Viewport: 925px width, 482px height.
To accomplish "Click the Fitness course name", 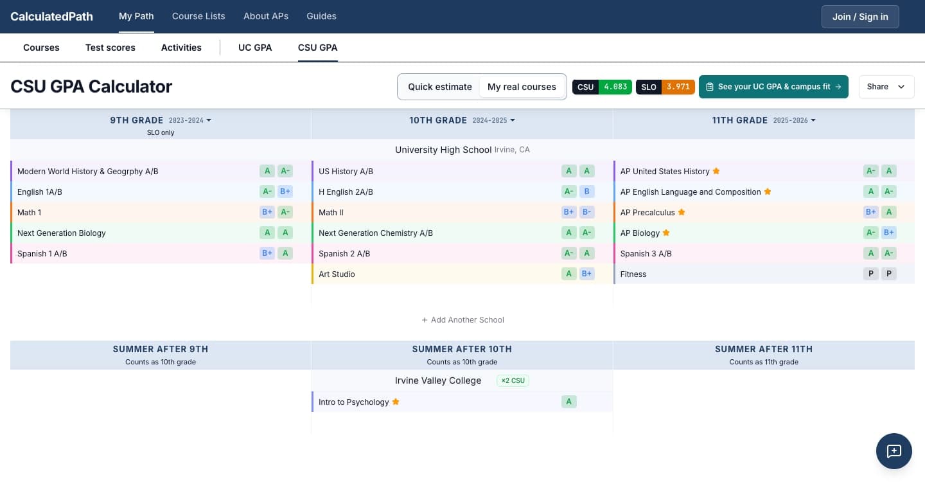I will click(x=633, y=274).
